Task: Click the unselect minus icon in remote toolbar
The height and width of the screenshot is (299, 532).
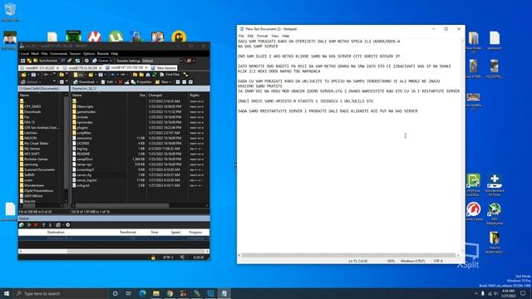Action: pyautogui.click(x=185, y=82)
